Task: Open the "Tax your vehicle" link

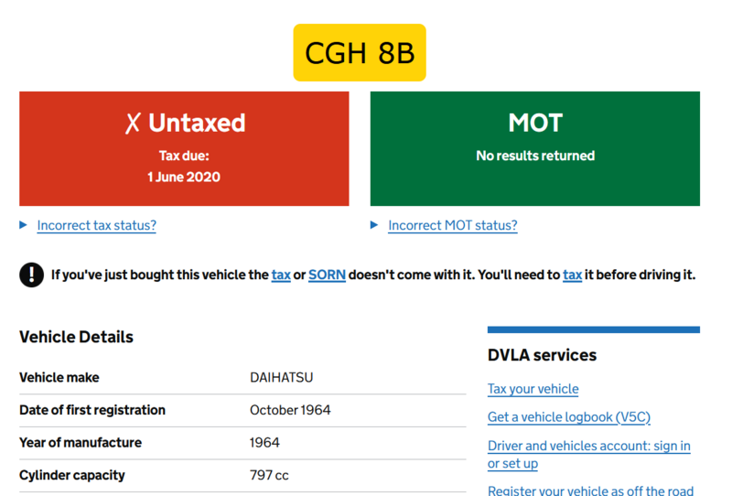Action: (533, 389)
